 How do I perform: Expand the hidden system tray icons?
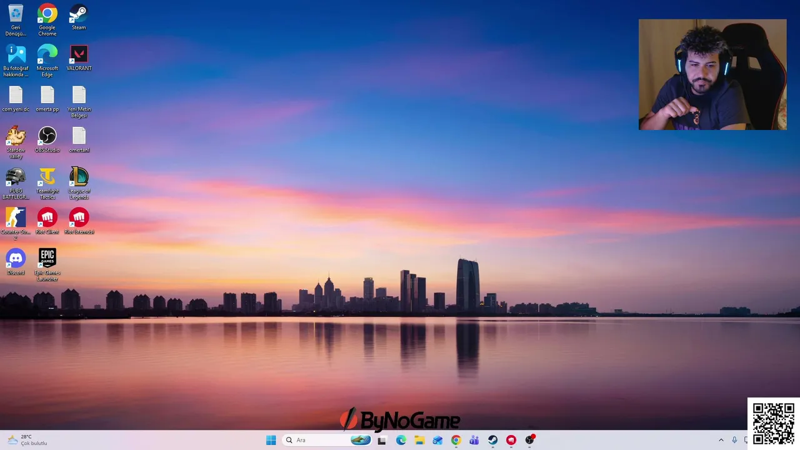point(721,440)
